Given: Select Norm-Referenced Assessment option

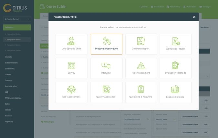Looking at the screenshot, I should point(134,129).
